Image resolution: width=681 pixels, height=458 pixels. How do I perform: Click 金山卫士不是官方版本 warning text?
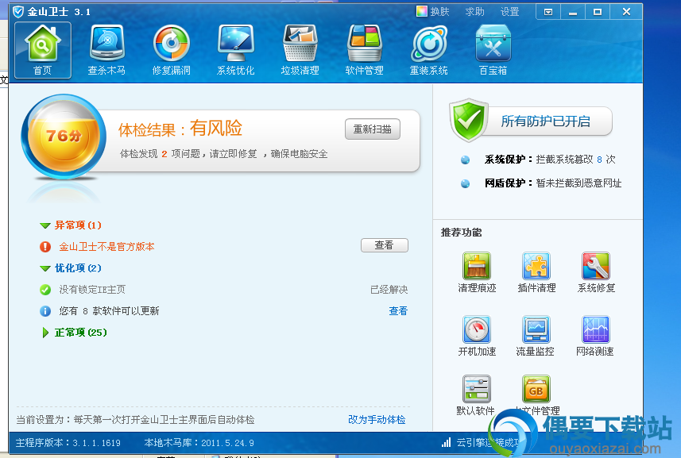[x=106, y=247]
